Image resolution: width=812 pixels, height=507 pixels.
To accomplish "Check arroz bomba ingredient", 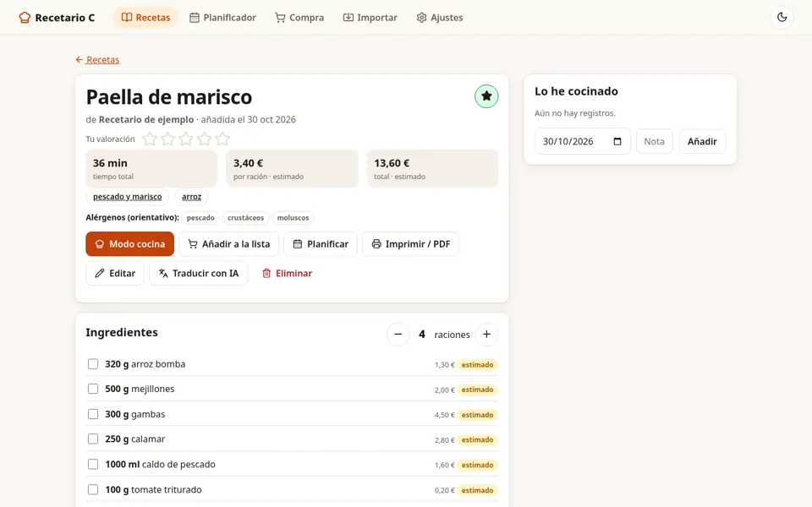I will pyautogui.click(x=93, y=364).
